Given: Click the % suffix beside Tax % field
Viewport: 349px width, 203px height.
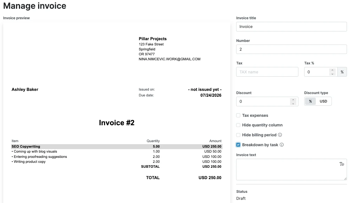Looking at the screenshot, I should coord(342,72).
